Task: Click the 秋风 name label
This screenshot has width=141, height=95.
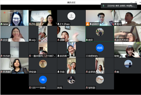Action: click(60, 88)
